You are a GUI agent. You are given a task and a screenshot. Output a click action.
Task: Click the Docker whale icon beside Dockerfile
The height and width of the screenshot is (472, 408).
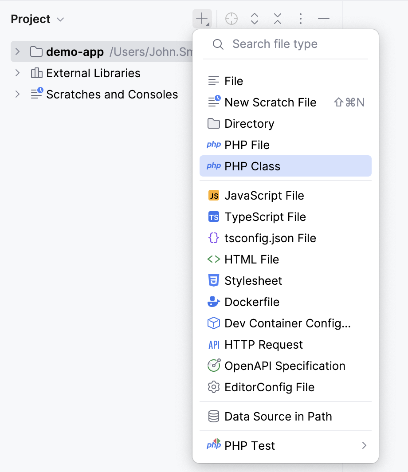tap(214, 302)
